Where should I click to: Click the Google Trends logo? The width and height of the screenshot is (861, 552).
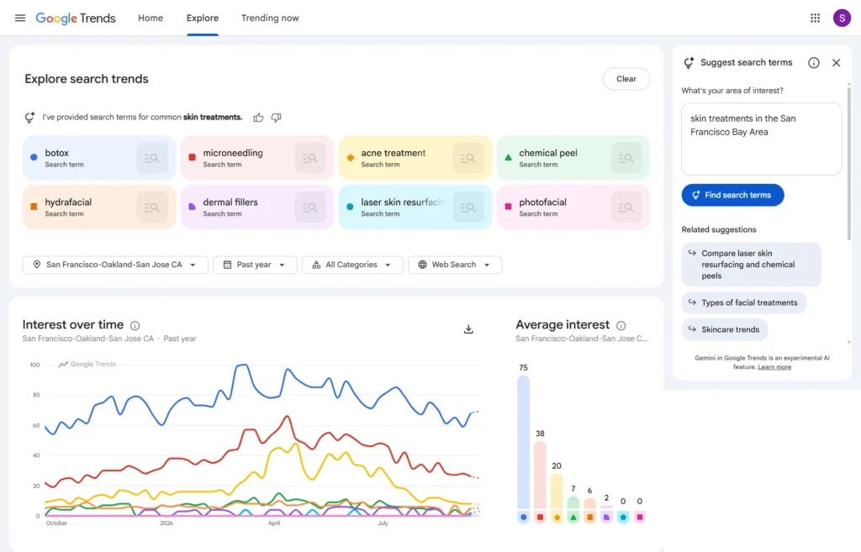click(76, 18)
